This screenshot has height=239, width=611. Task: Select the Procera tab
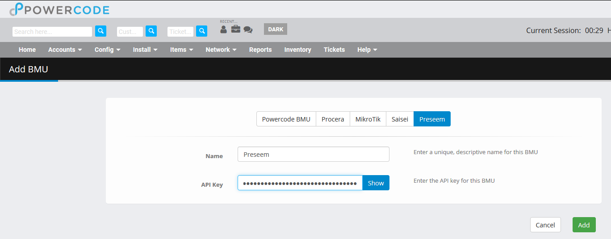tap(333, 119)
